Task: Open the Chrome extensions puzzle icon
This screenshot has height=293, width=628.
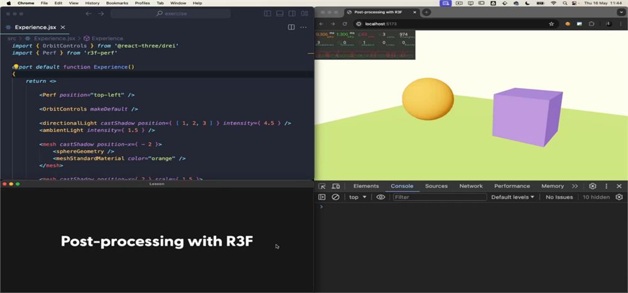Action: [x=592, y=24]
